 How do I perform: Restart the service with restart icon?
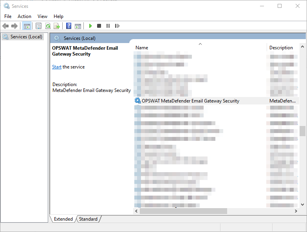tap(117, 26)
